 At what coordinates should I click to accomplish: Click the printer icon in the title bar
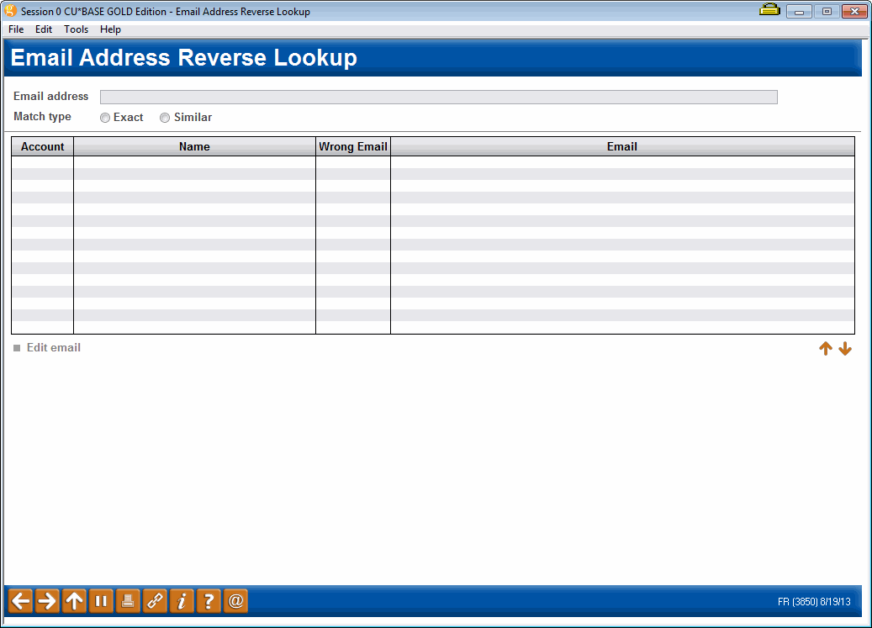point(769,10)
